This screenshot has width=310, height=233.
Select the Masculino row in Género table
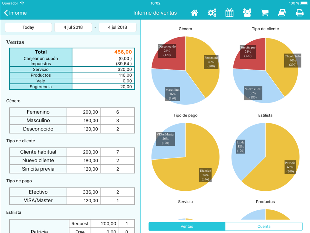point(72,121)
